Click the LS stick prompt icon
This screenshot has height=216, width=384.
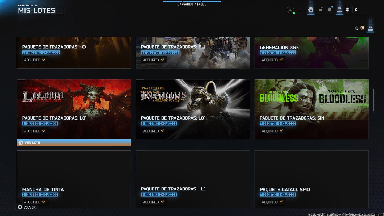[370, 28]
